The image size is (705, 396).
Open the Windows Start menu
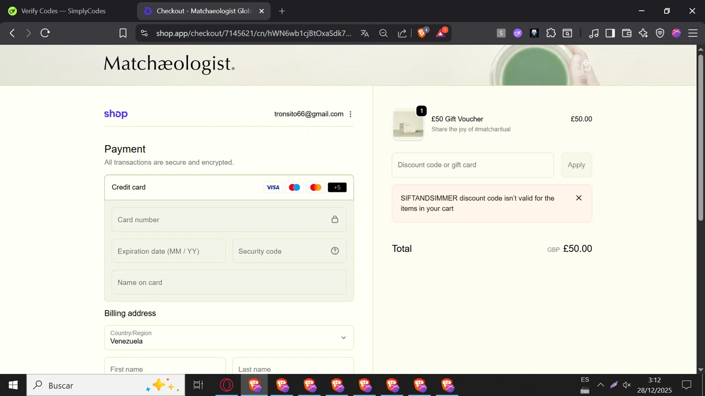tap(13, 385)
